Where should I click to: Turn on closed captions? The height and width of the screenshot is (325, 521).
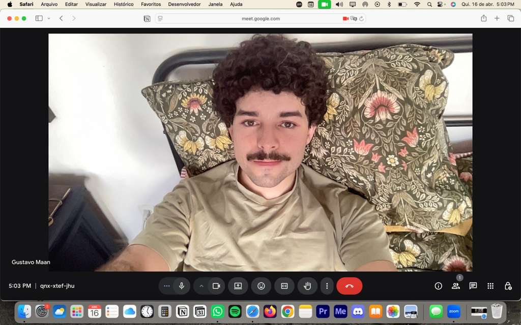click(x=284, y=286)
